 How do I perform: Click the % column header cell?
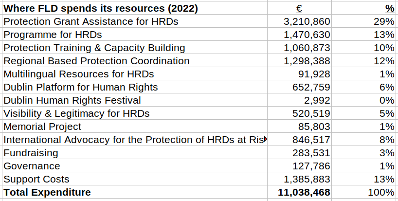point(390,8)
